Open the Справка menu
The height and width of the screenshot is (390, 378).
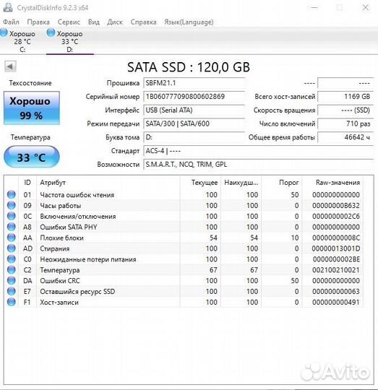pyautogui.click(x=143, y=22)
